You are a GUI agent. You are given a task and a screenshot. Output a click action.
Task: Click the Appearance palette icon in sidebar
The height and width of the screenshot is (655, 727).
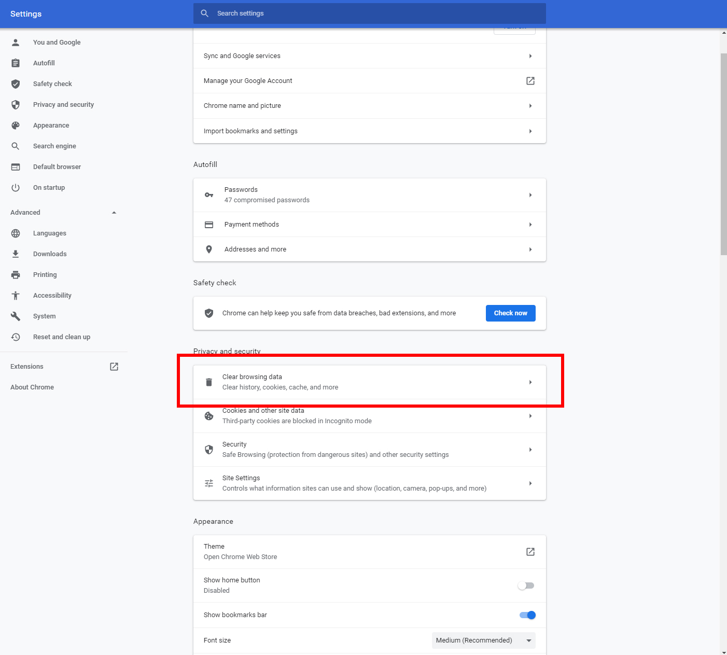(x=16, y=126)
